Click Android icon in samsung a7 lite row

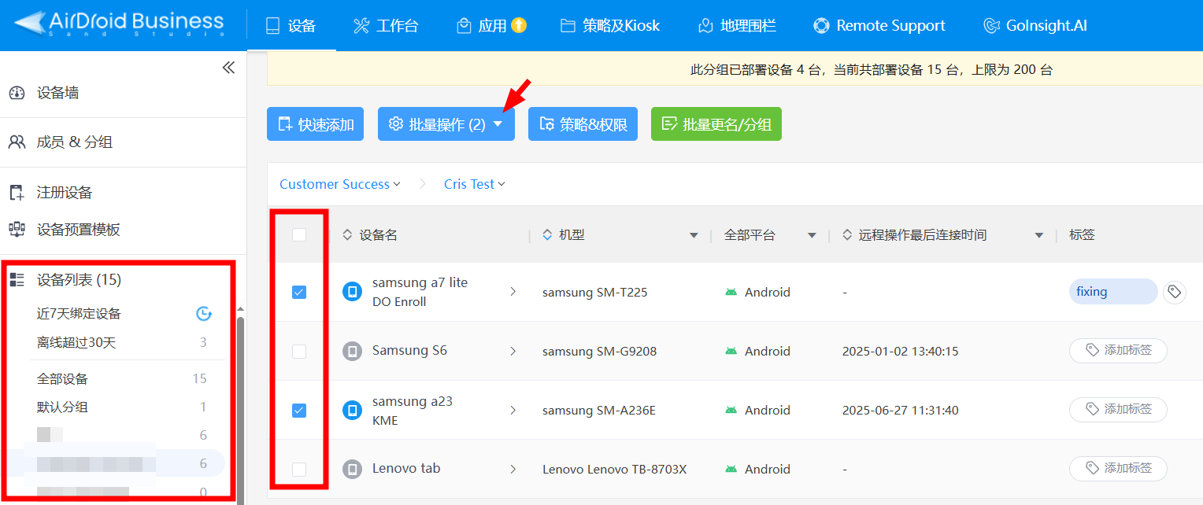pos(731,292)
